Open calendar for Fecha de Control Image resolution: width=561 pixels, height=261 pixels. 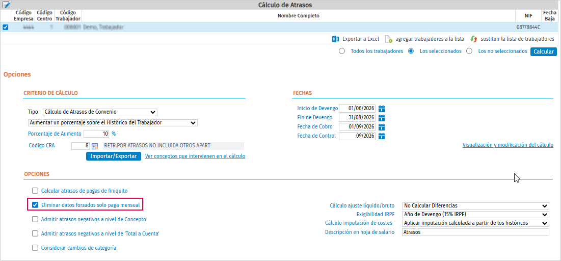[382, 136]
